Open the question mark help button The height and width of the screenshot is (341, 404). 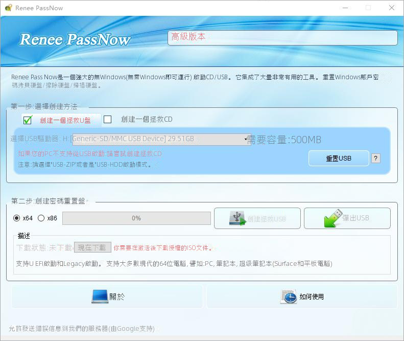tap(376, 158)
